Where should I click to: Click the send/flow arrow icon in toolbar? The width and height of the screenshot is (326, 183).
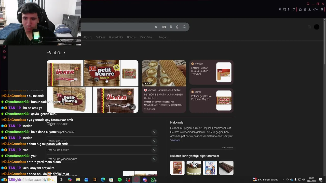pos(289,9)
